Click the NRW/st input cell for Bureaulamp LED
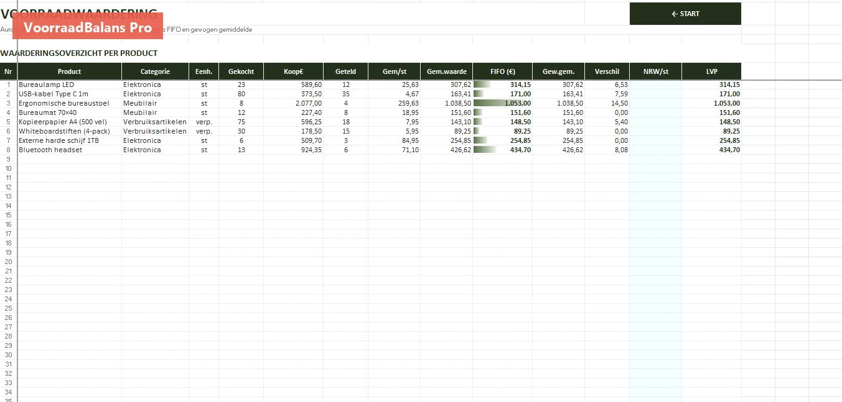Image resolution: width=842 pixels, height=402 pixels. (x=656, y=85)
